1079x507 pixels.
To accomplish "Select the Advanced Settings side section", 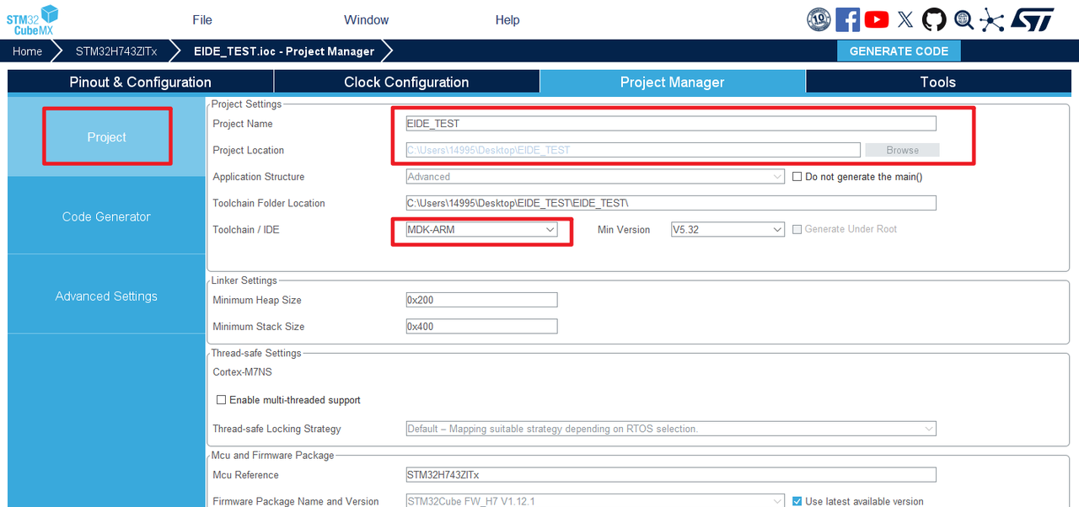I will click(106, 296).
